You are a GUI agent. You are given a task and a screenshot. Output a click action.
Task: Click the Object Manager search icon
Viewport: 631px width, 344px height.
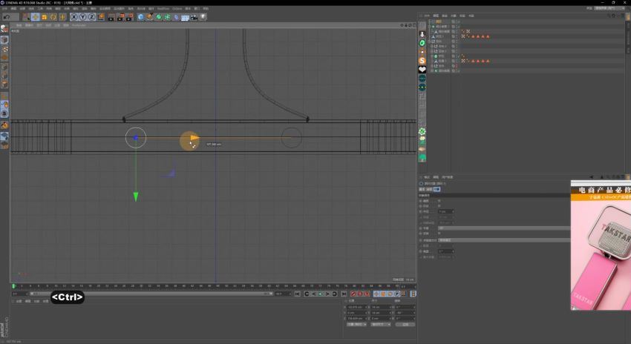(609, 16)
